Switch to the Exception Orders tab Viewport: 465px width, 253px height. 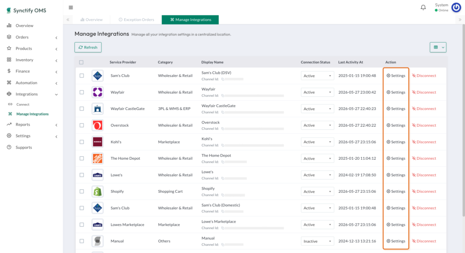click(x=136, y=20)
